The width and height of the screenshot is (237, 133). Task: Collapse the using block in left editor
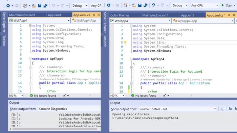click(x=30, y=26)
